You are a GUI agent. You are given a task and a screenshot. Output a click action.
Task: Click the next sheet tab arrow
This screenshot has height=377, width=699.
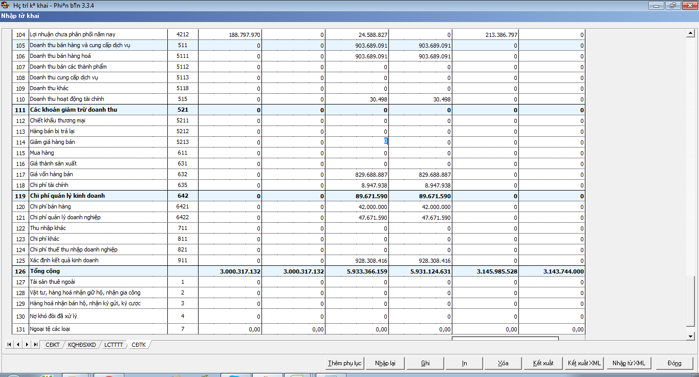pyautogui.click(x=27, y=345)
